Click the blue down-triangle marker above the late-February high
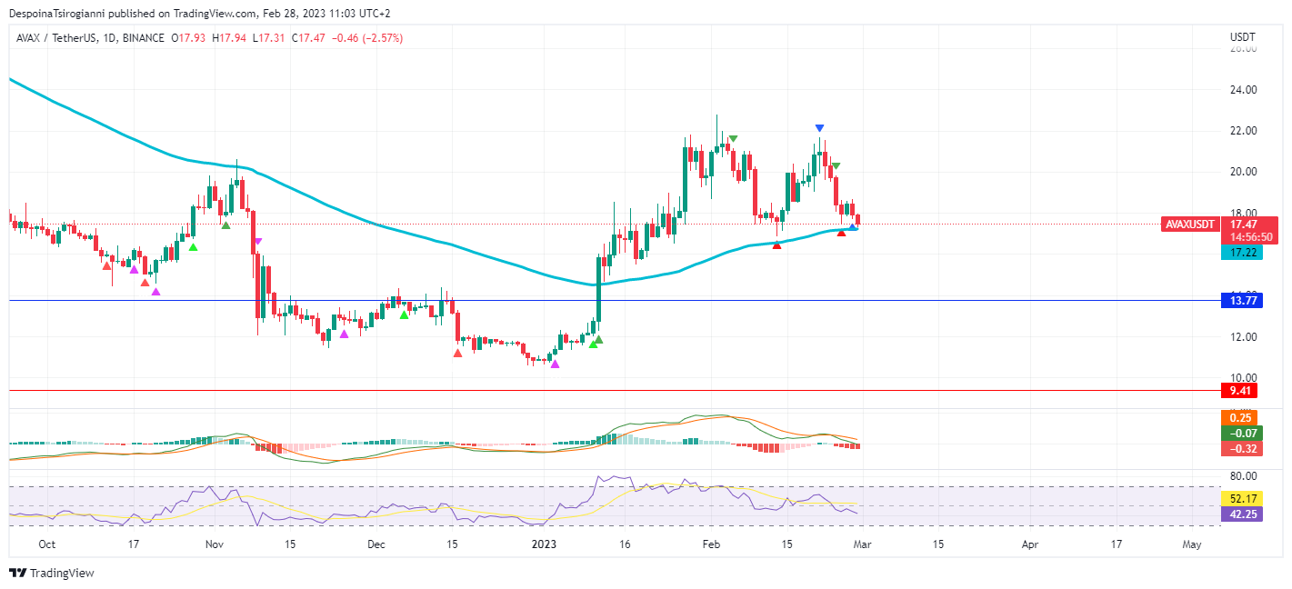The image size is (1292, 589). tap(819, 128)
